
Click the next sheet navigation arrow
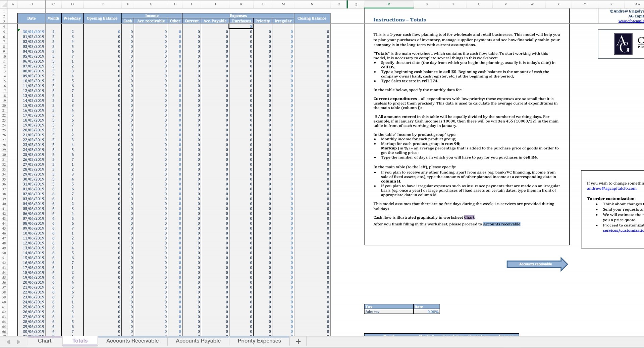[18, 342]
